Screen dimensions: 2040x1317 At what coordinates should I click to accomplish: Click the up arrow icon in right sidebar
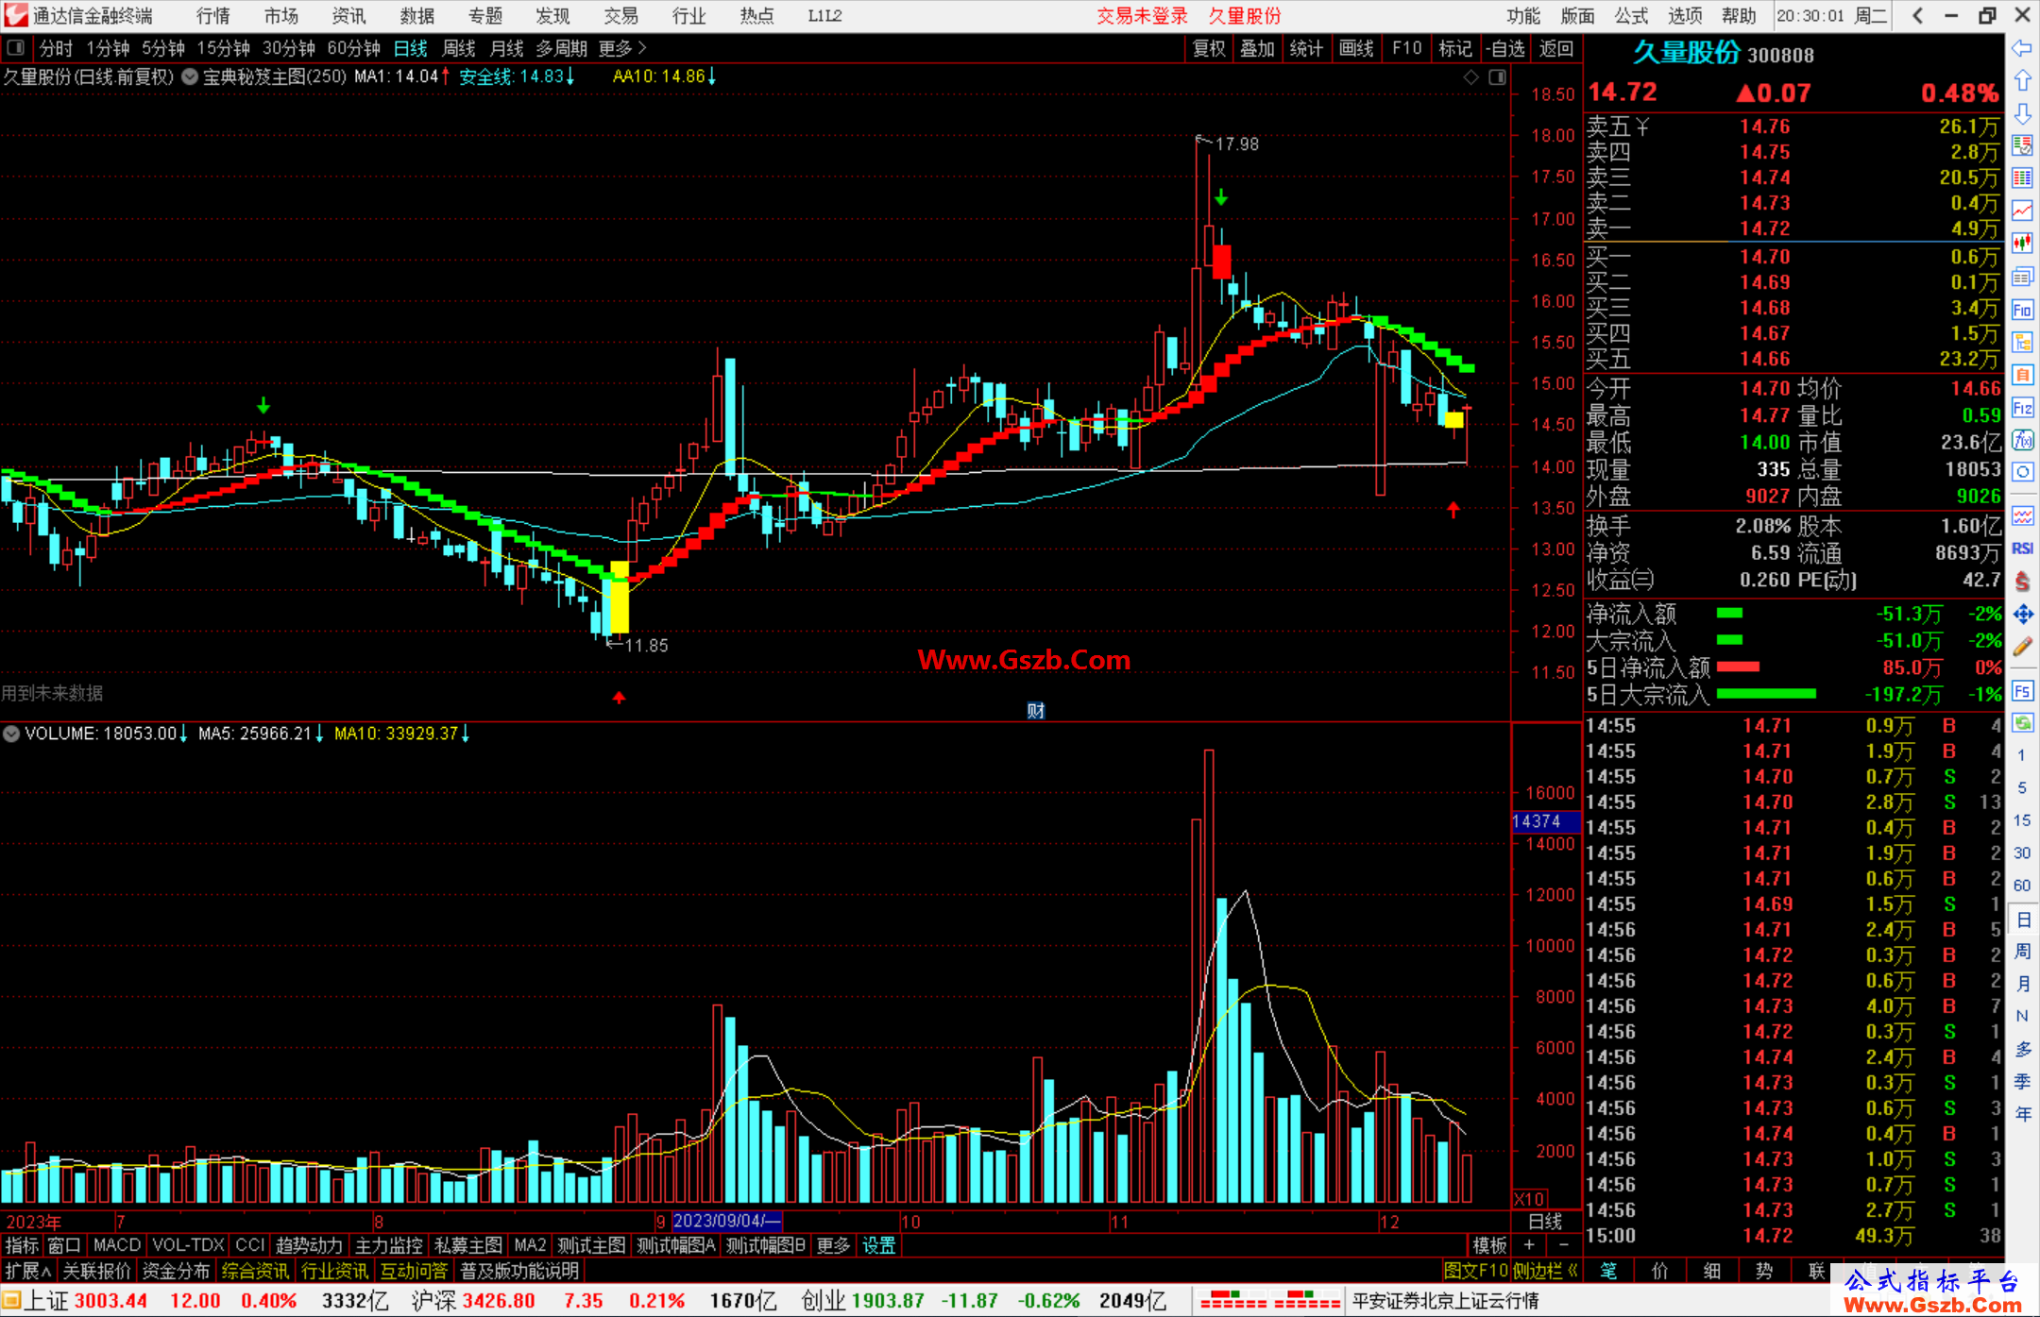(2022, 80)
